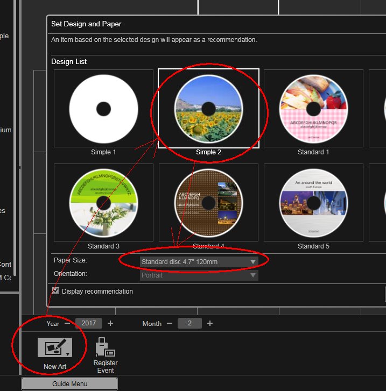Increase the Month with plus button
386x391 pixels.
click(210, 323)
